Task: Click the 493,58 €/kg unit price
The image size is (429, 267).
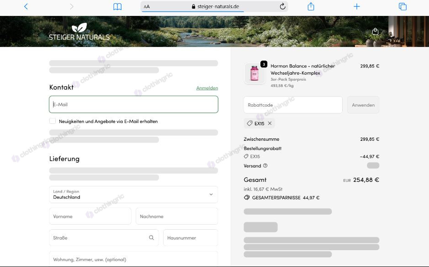Action: click(282, 86)
